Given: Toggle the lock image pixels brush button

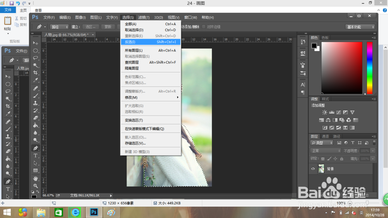Looking at the screenshot, I should (x=329, y=159).
